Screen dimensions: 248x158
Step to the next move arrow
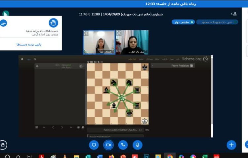pyautogui.click(x=62, y=127)
